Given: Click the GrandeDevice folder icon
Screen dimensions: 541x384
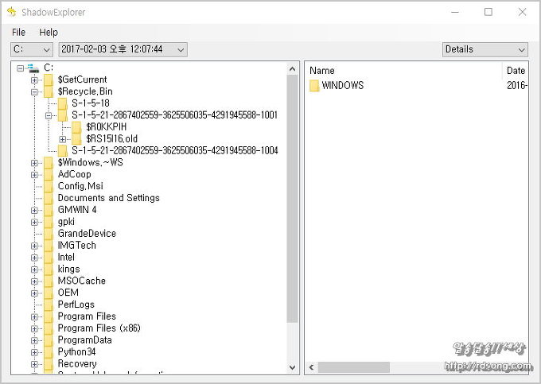Looking at the screenshot, I should (x=49, y=234).
